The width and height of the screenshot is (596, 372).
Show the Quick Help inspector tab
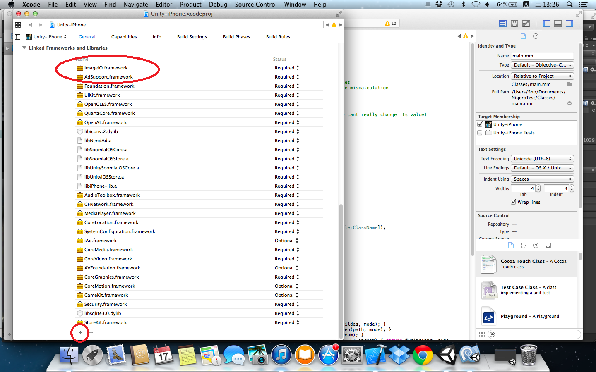click(536, 36)
